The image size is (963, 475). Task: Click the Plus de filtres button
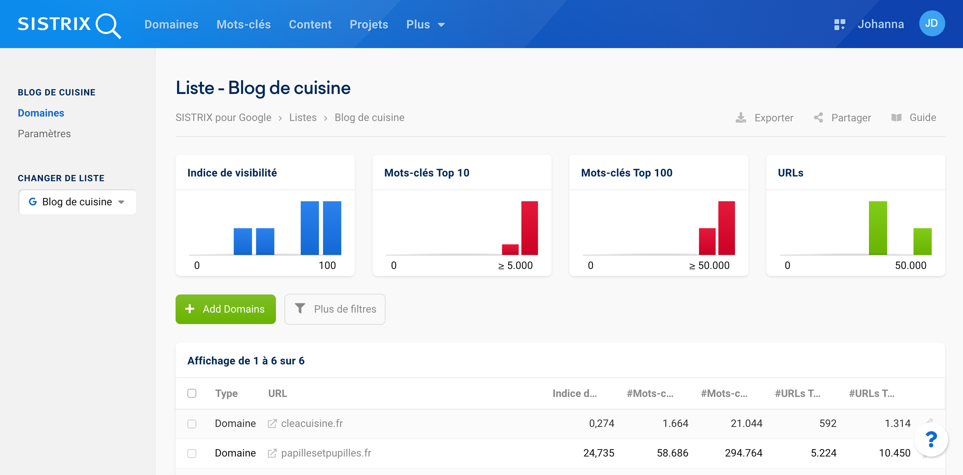[334, 309]
